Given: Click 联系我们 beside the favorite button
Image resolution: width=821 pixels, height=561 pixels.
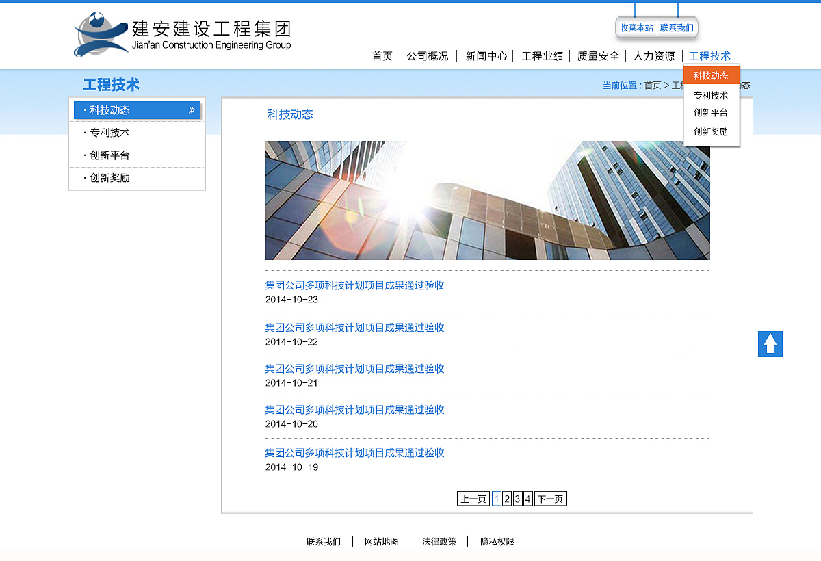Looking at the screenshot, I should (x=677, y=27).
